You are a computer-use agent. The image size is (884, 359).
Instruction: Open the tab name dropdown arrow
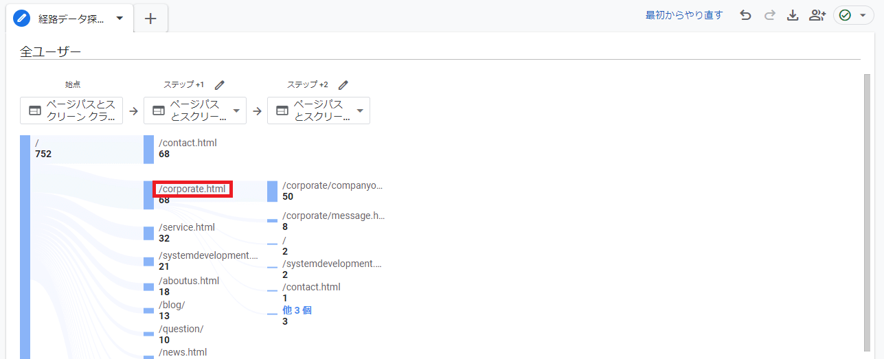pos(120,19)
